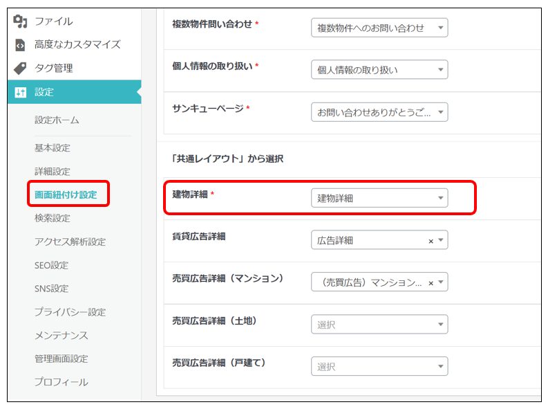Select 画面紐付け設定 in the sidebar
The height and width of the screenshot is (409, 548).
coord(66,195)
